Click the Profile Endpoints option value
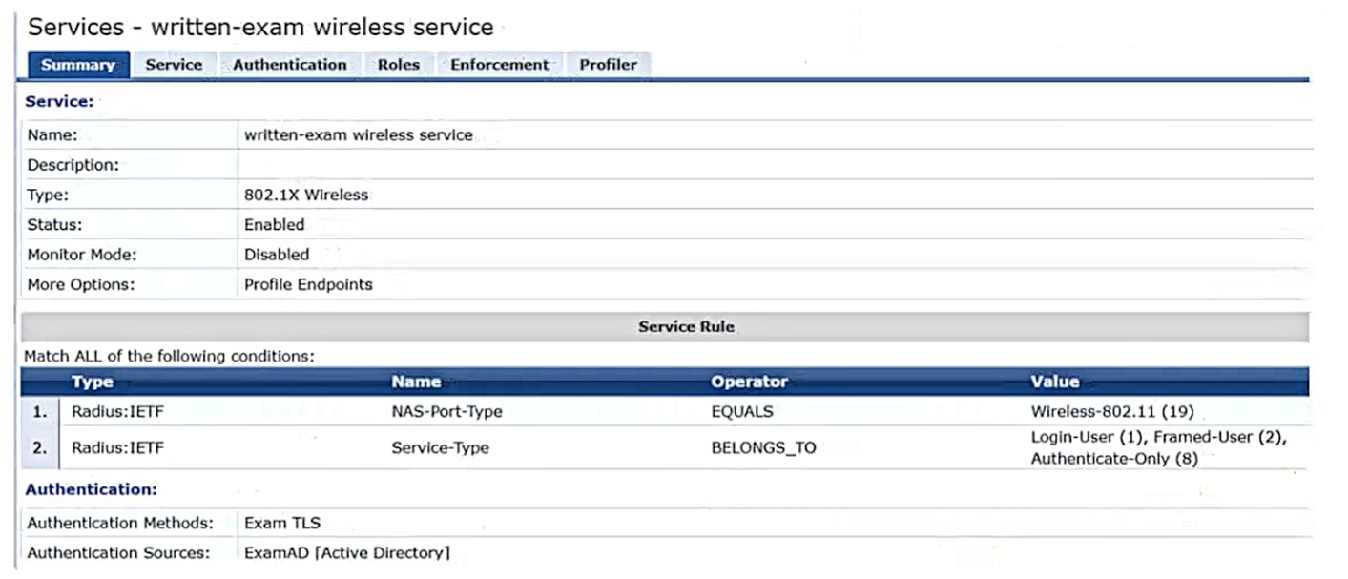Image resolution: width=1348 pixels, height=579 pixels. pos(308,284)
